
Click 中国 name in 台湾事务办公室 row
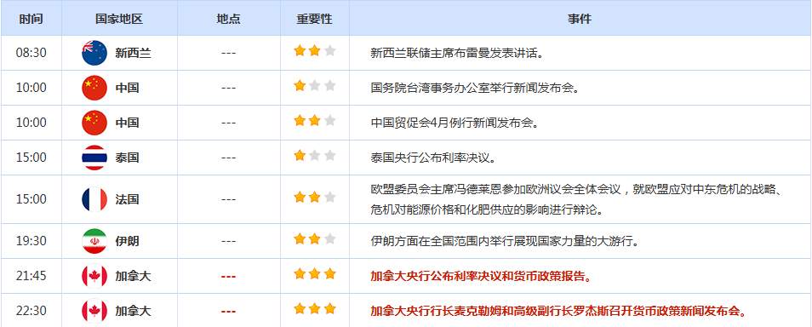click(x=127, y=88)
